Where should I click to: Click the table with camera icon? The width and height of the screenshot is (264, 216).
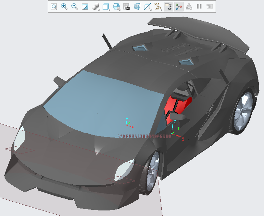click(127, 7)
